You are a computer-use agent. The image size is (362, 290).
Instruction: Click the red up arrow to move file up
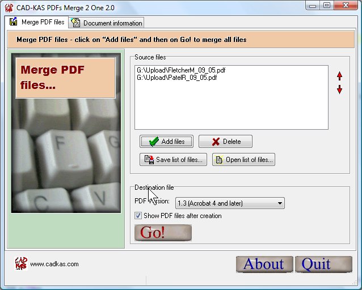click(339, 75)
